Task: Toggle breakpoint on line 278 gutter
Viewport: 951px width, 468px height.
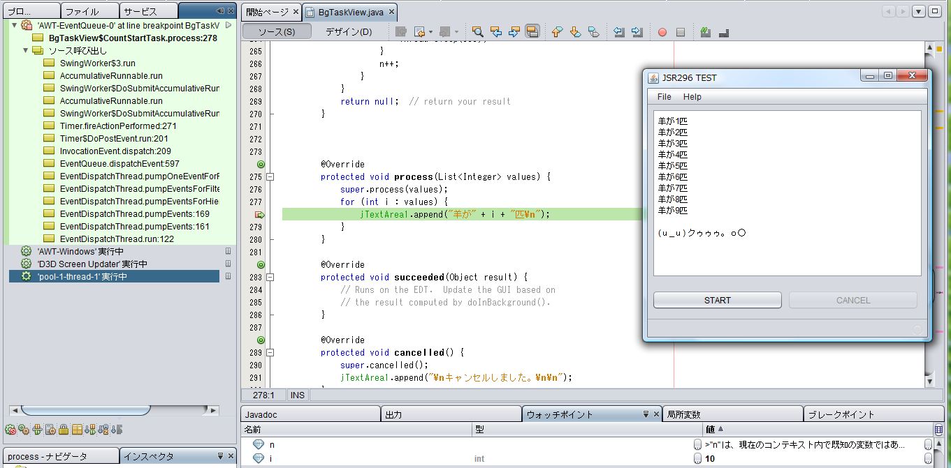Action: [260, 215]
